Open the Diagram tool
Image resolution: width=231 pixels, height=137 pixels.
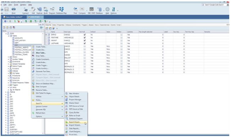pyautogui.click(x=52, y=10)
